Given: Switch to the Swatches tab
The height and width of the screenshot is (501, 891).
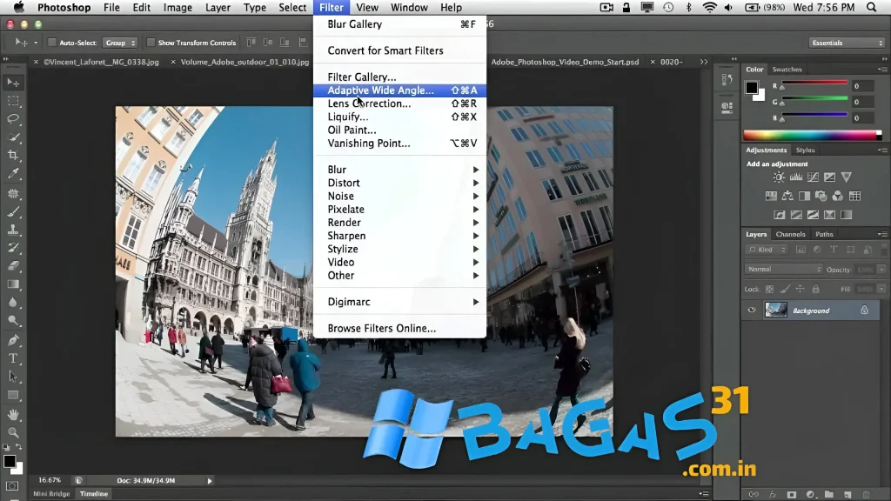Looking at the screenshot, I should 787,70.
